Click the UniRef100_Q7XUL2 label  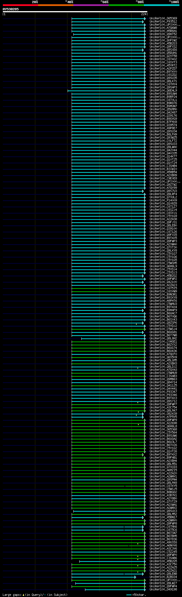click(163, 197)
